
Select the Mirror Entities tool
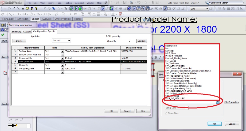pyautogui.click(x=94, y=14)
